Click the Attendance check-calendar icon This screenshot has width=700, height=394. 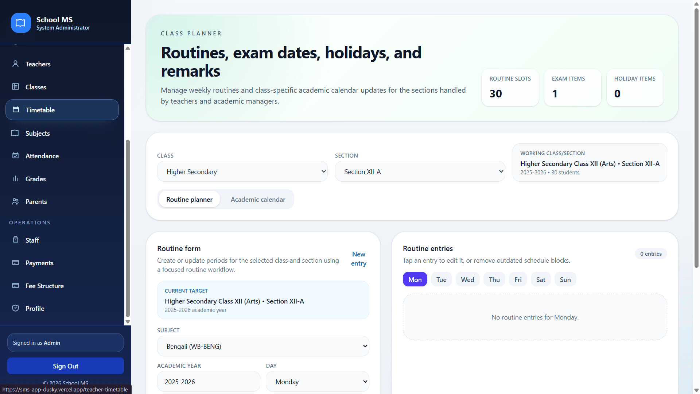(15, 156)
